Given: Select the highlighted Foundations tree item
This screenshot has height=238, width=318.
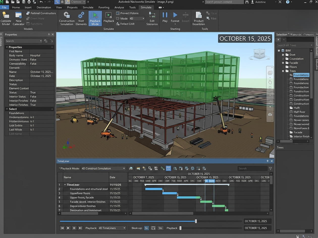Looking at the screenshot, I should pyautogui.click(x=301, y=75).
